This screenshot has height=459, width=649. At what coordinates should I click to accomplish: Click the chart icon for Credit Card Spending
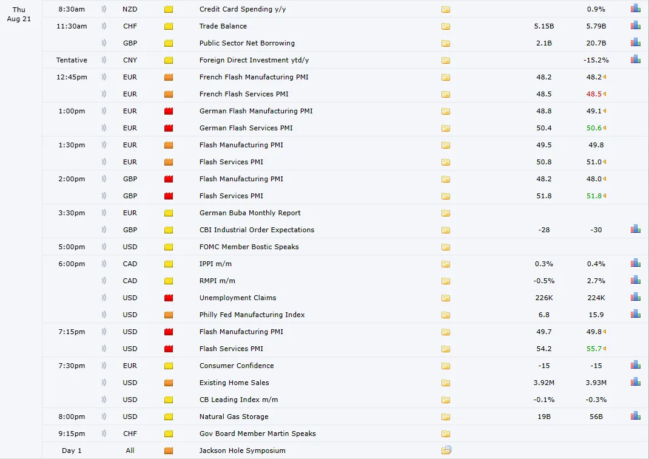tap(635, 8)
